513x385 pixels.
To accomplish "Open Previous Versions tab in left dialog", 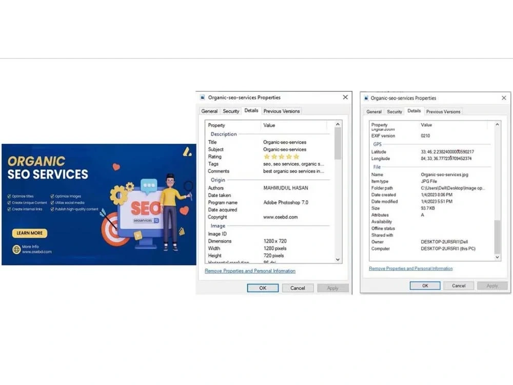I will point(281,111).
